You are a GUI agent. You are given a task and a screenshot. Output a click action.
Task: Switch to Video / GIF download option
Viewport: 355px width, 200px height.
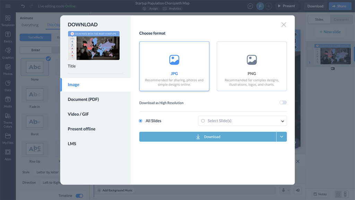click(78, 114)
